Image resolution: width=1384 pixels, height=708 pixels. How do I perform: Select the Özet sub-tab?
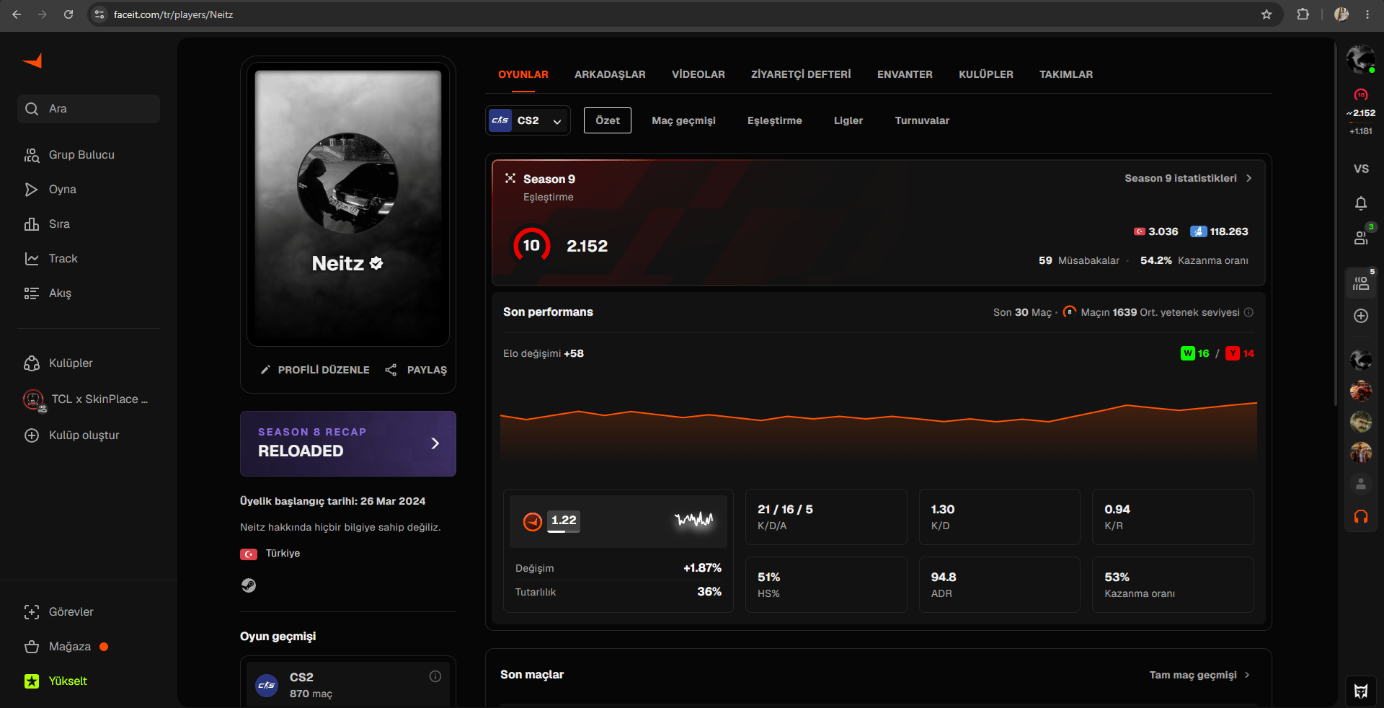click(608, 120)
